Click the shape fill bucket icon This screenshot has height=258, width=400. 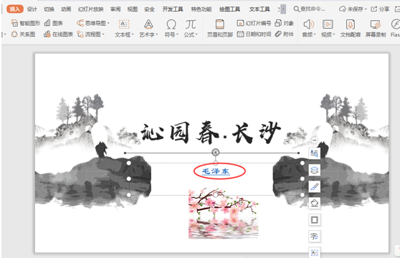[x=314, y=204]
